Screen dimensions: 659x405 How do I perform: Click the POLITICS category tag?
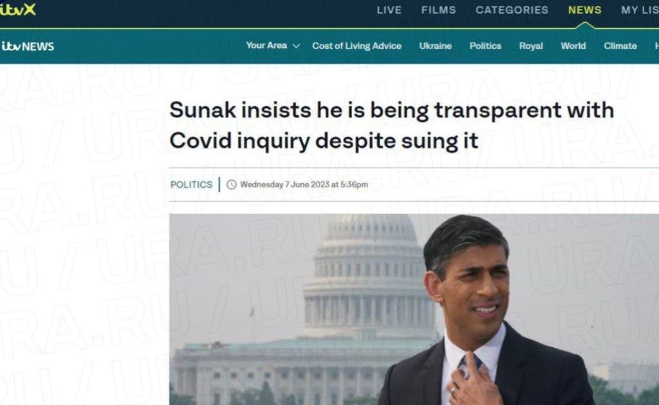(191, 184)
